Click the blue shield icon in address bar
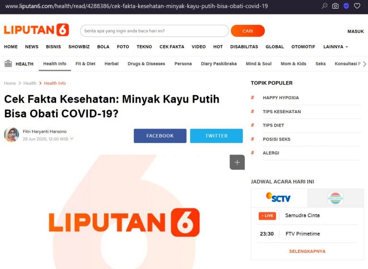 pyautogui.click(x=346, y=6)
